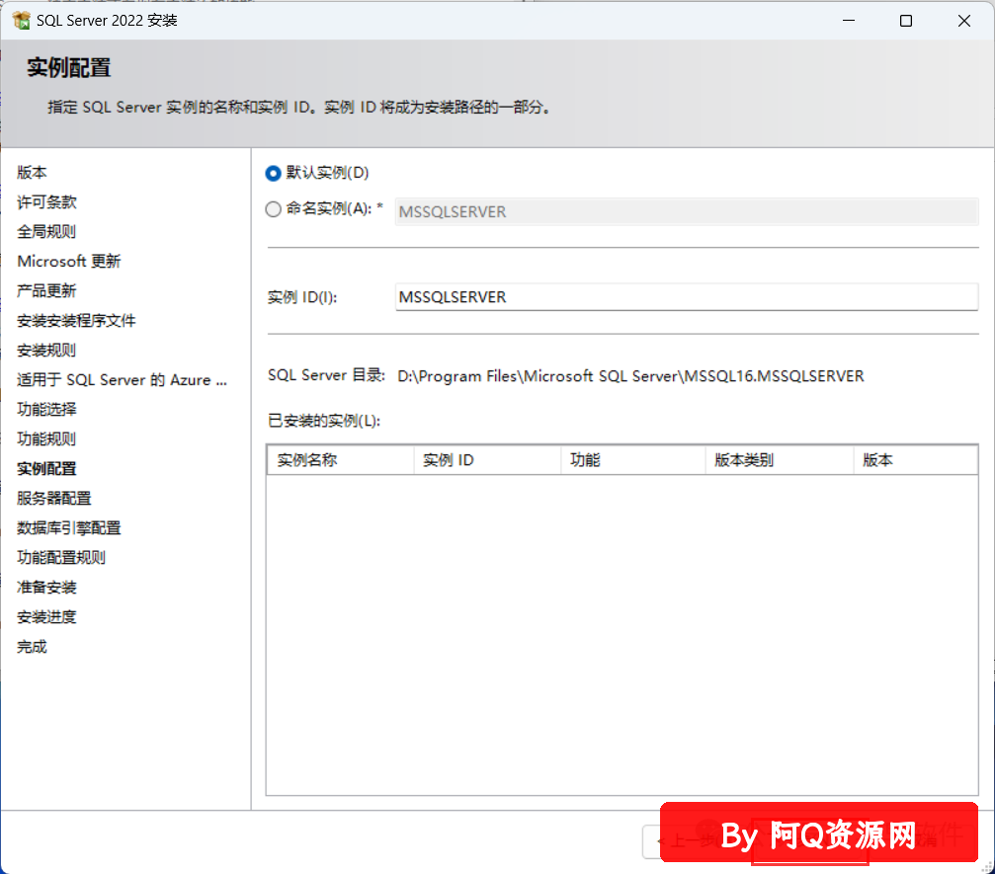
Task: Click the 服务器配置 step in the sidebar
Action: pos(54,499)
